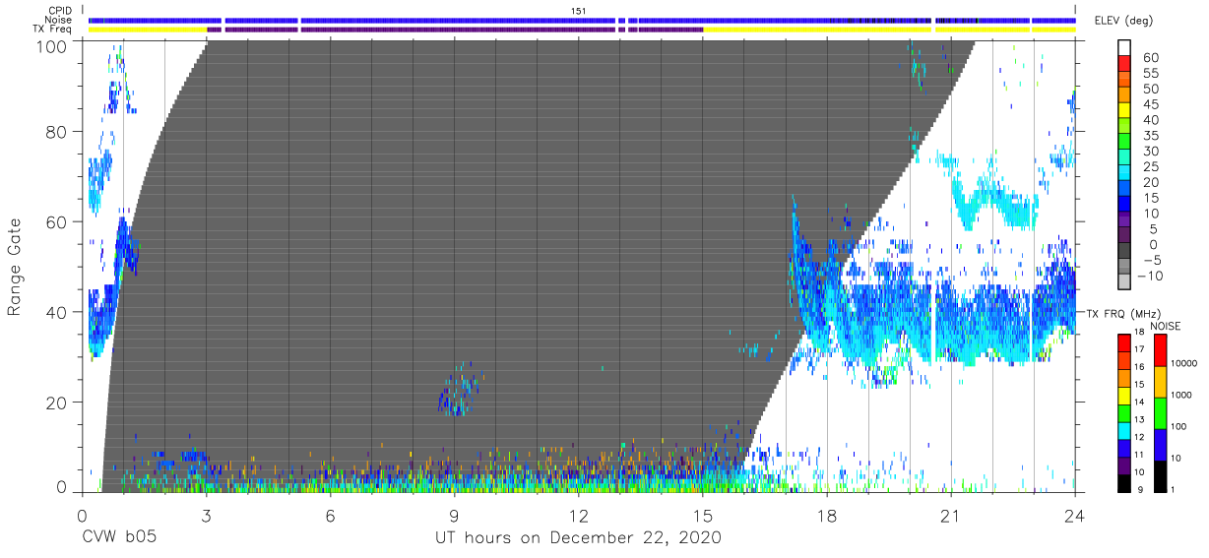Click the 'Noise' row label
This screenshot has width=1209, height=558.
[60, 20]
